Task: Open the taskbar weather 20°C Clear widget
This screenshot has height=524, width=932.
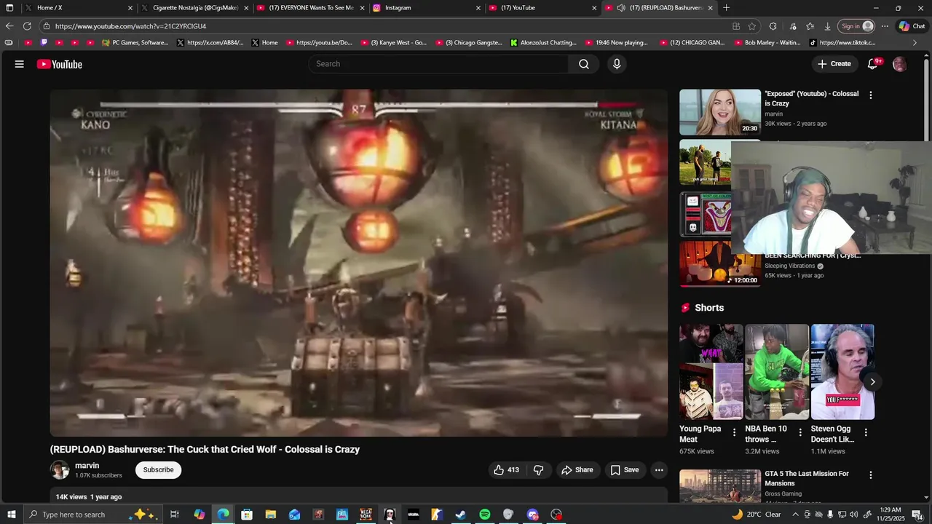Action: (756, 515)
